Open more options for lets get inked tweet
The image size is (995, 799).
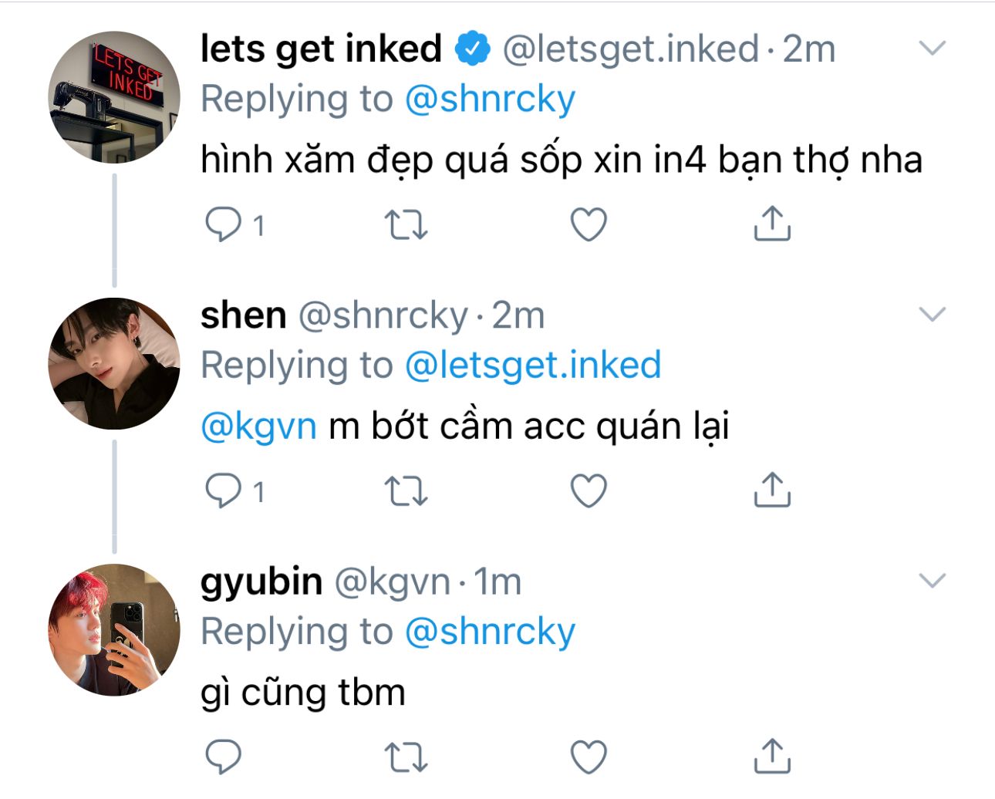[933, 49]
